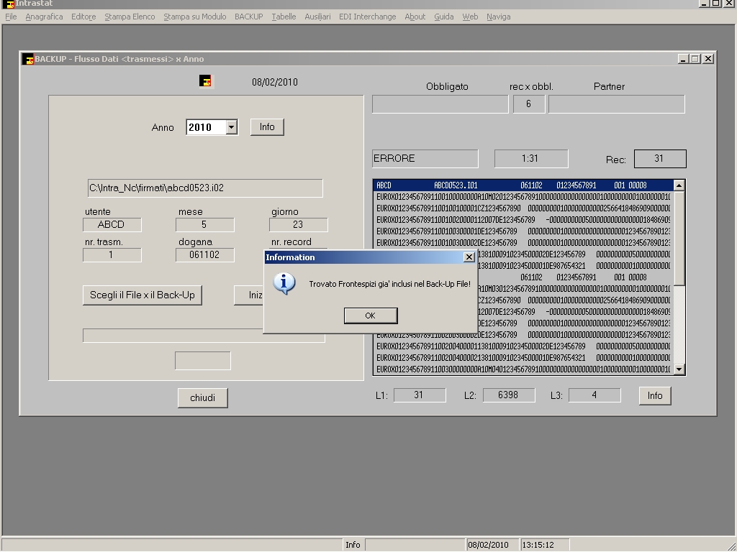Screen dimensions: 737x552
Task: Click the ERRORE status field
Action: (425, 159)
